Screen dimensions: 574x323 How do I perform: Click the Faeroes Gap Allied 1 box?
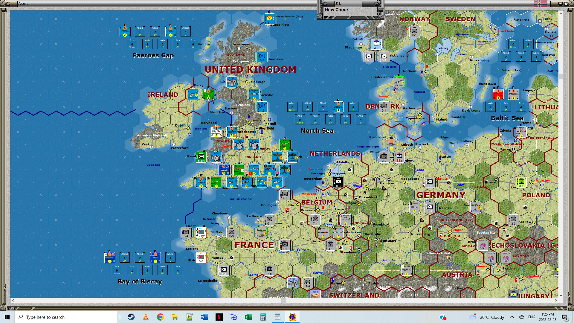pos(140,31)
